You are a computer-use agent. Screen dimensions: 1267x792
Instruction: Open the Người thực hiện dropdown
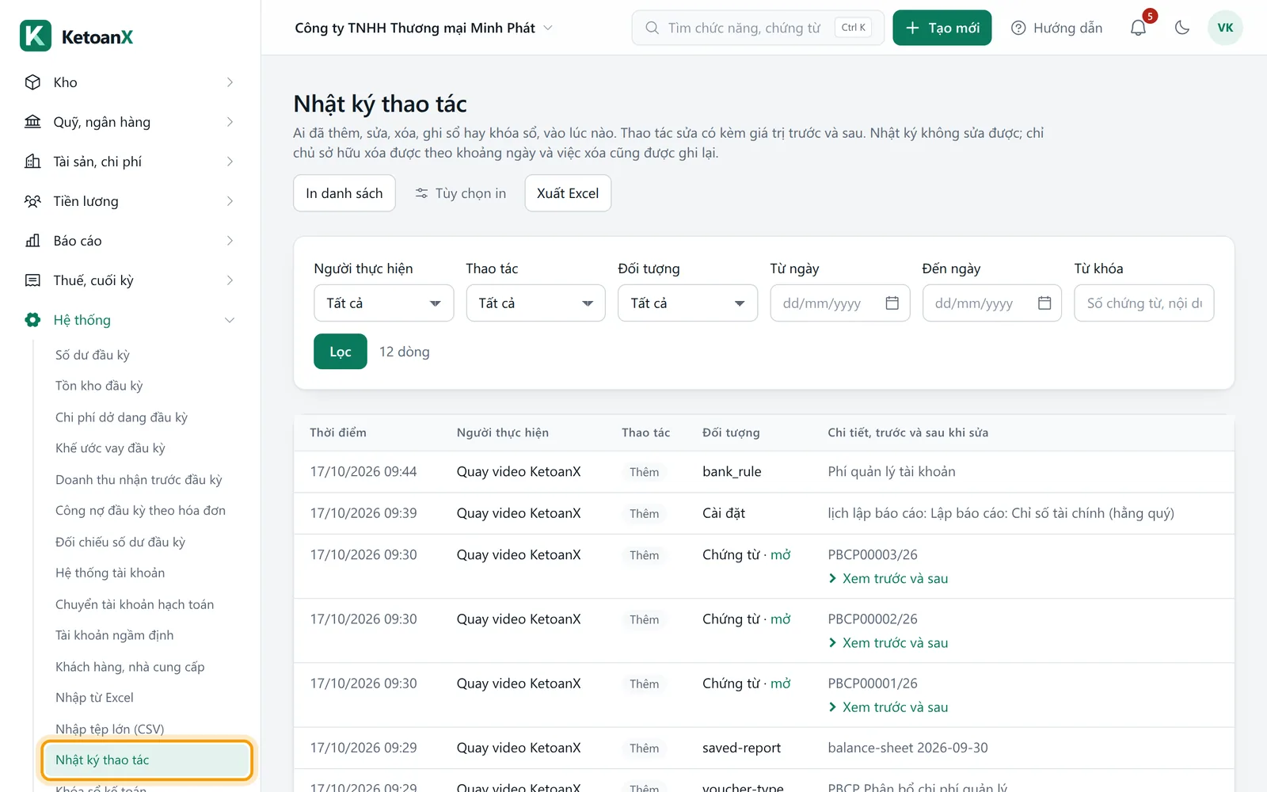tap(384, 303)
